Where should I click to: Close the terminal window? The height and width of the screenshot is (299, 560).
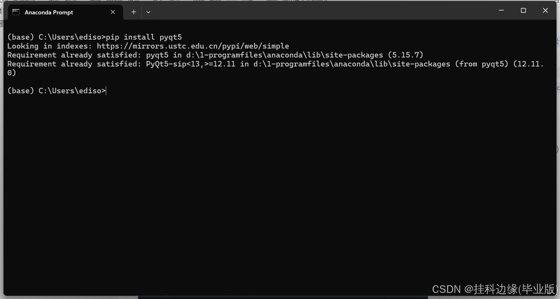545,11
